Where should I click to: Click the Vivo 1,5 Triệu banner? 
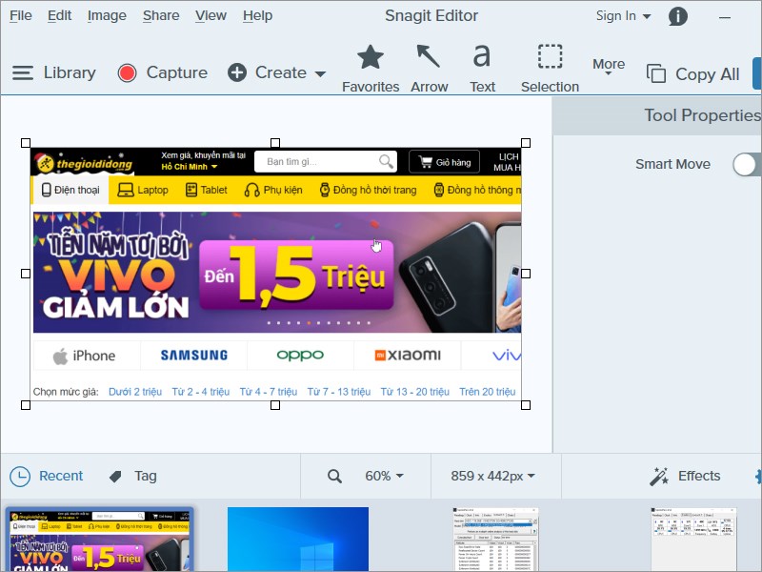(277, 273)
